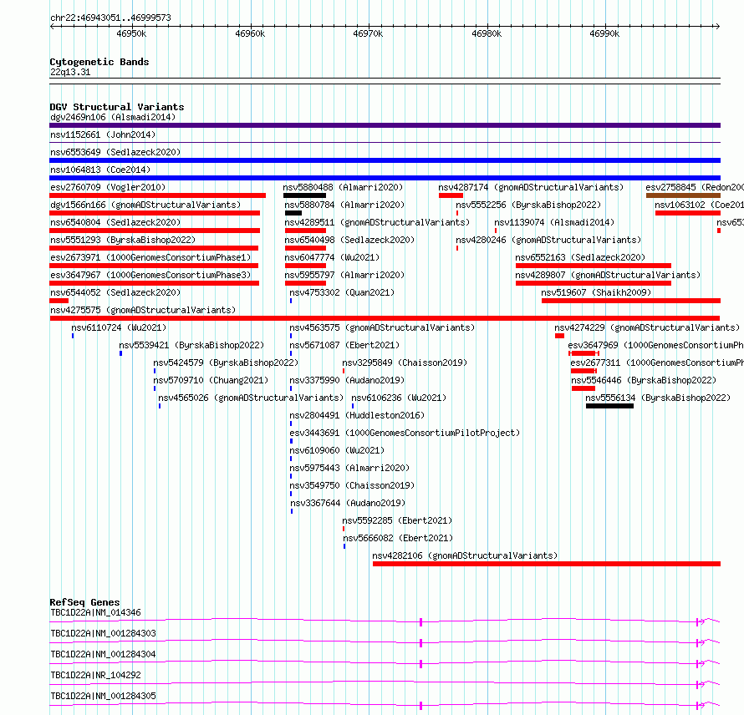This screenshot has height=715, width=744.
Task: Click nsv5955797 (Almarri2020) label
Action: pyautogui.click(x=344, y=275)
